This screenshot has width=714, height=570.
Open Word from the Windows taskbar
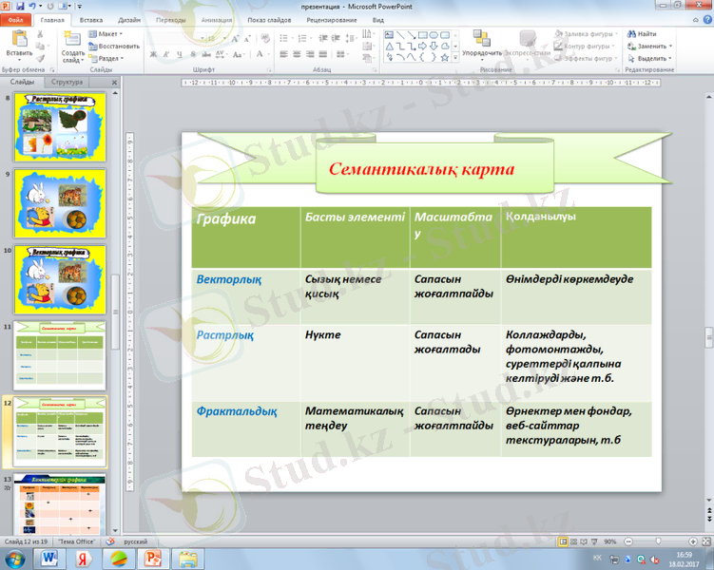49,558
